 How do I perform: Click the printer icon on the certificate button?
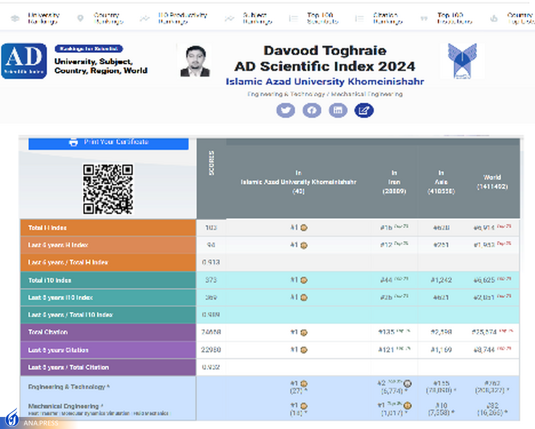pos(73,142)
